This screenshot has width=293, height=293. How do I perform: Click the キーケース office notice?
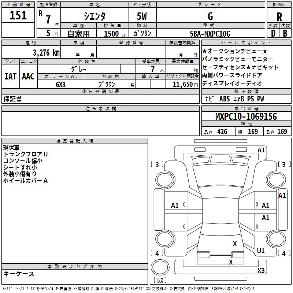click(x=19, y=274)
